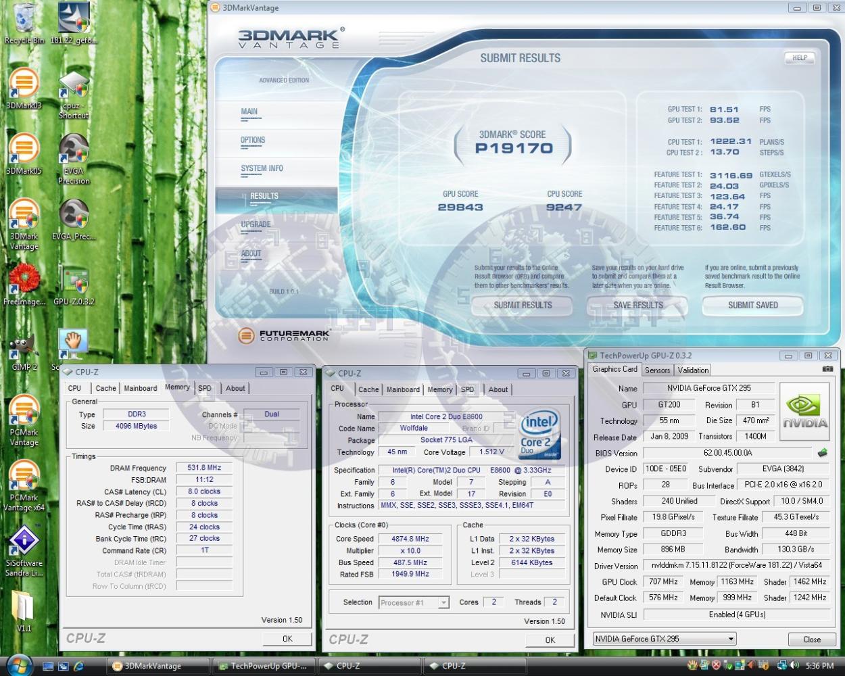Open the 3DMark05 desktop shortcut

[x=24, y=154]
